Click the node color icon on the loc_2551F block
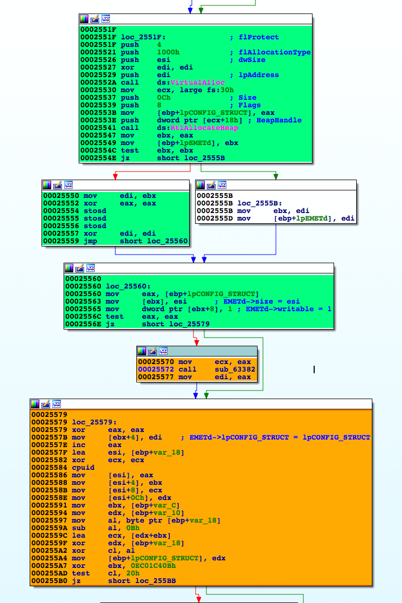 84,19
